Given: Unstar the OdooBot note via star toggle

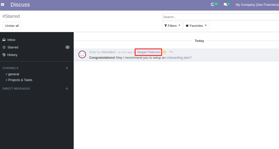Looking at the screenshot, I should [x=164, y=52].
